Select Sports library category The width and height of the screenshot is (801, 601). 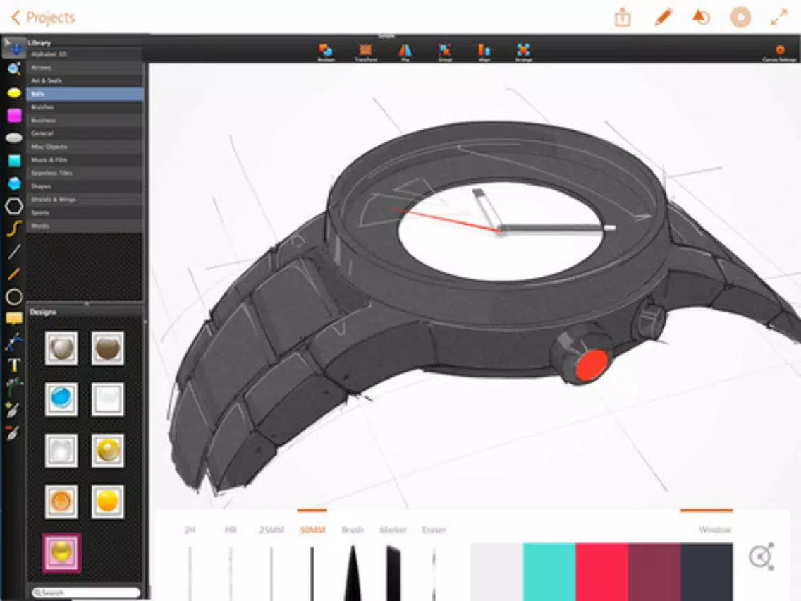(x=85, y=212)
